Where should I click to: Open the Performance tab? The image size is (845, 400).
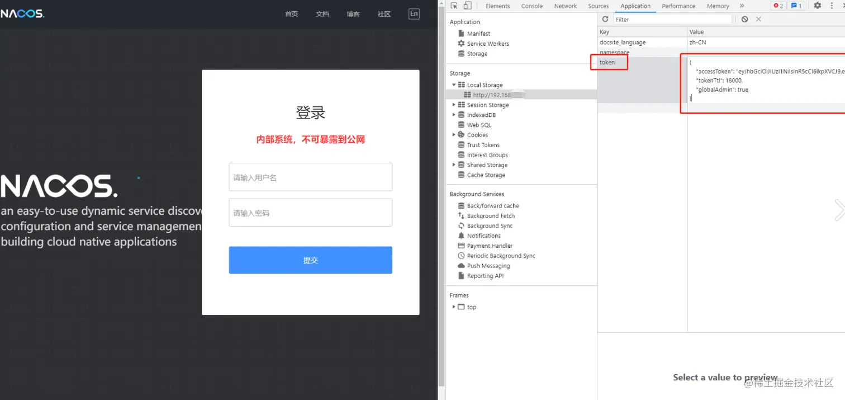678,6
